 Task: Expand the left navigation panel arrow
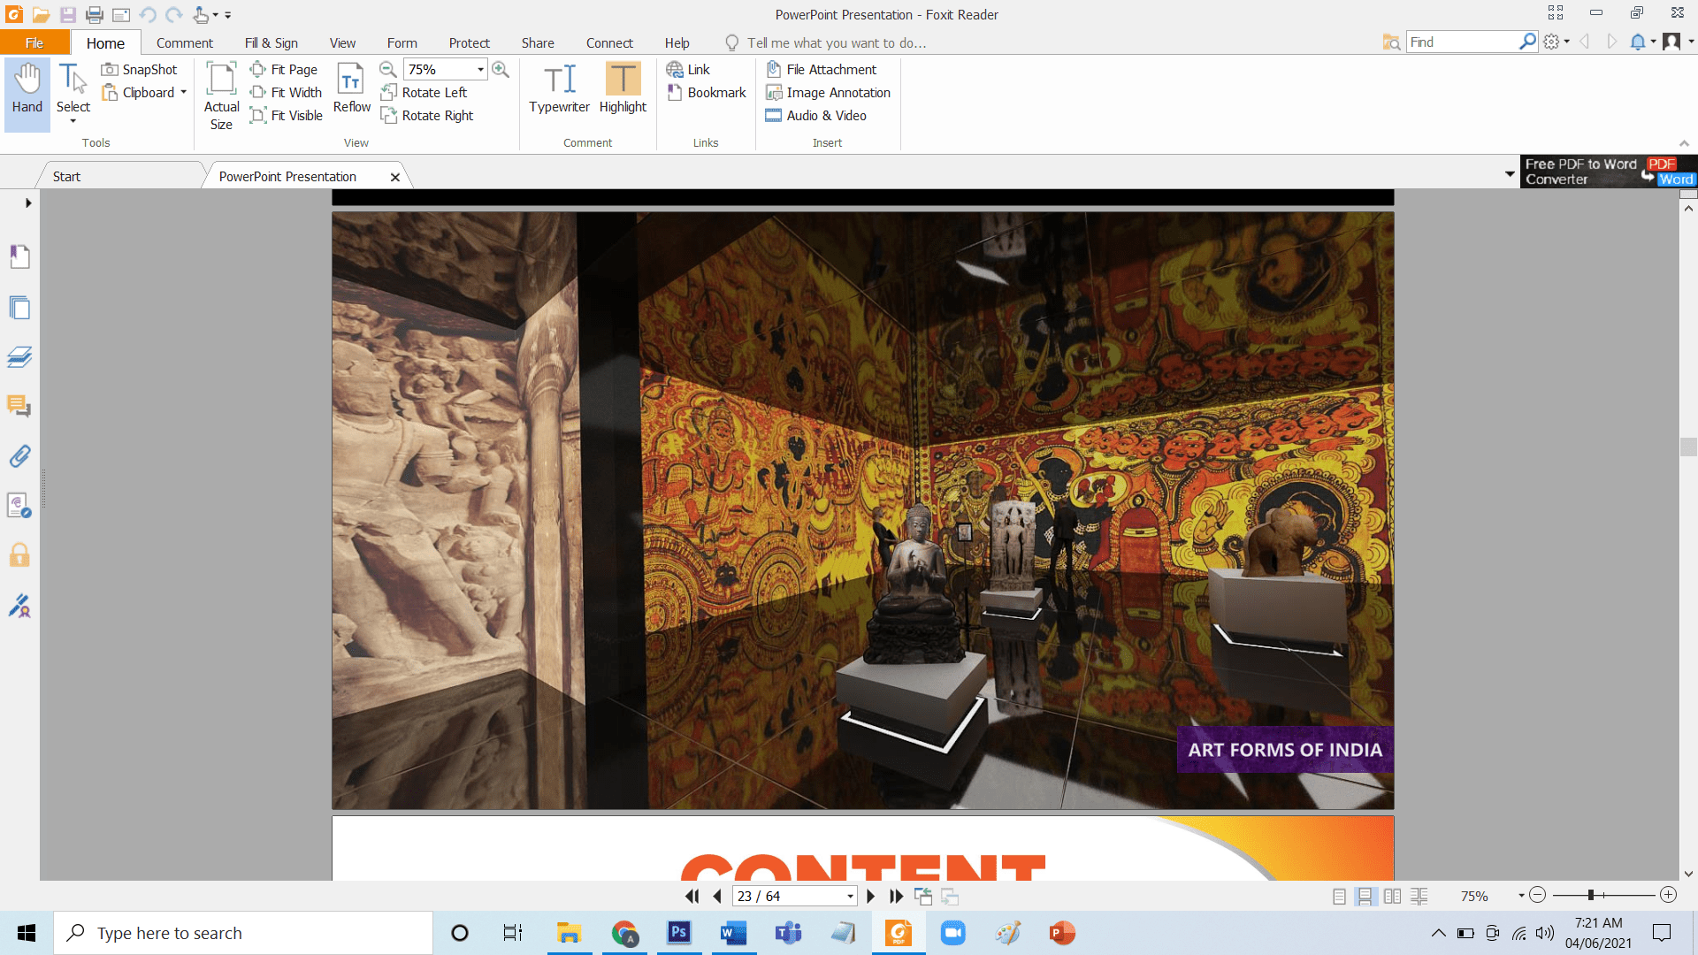[28, 202]
